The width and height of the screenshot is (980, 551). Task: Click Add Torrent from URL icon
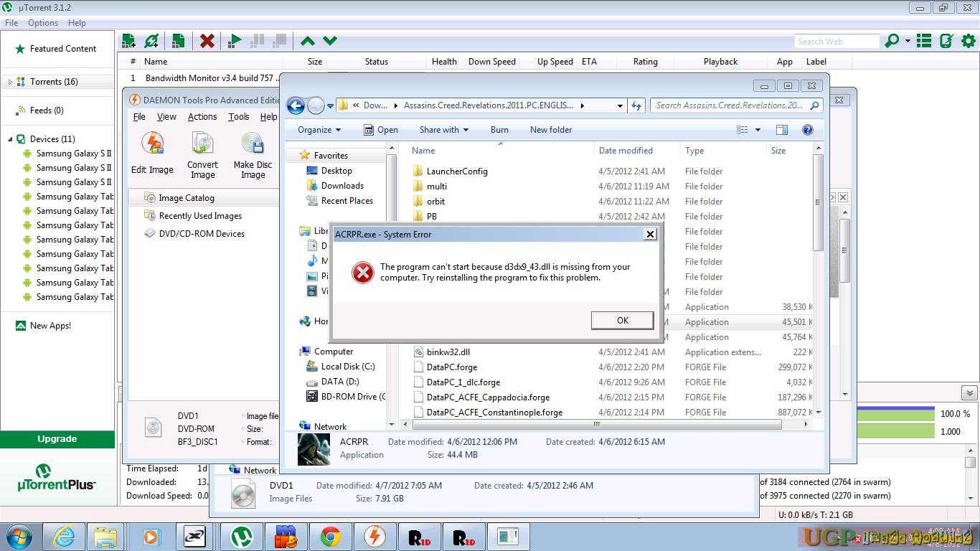(151, 41)
